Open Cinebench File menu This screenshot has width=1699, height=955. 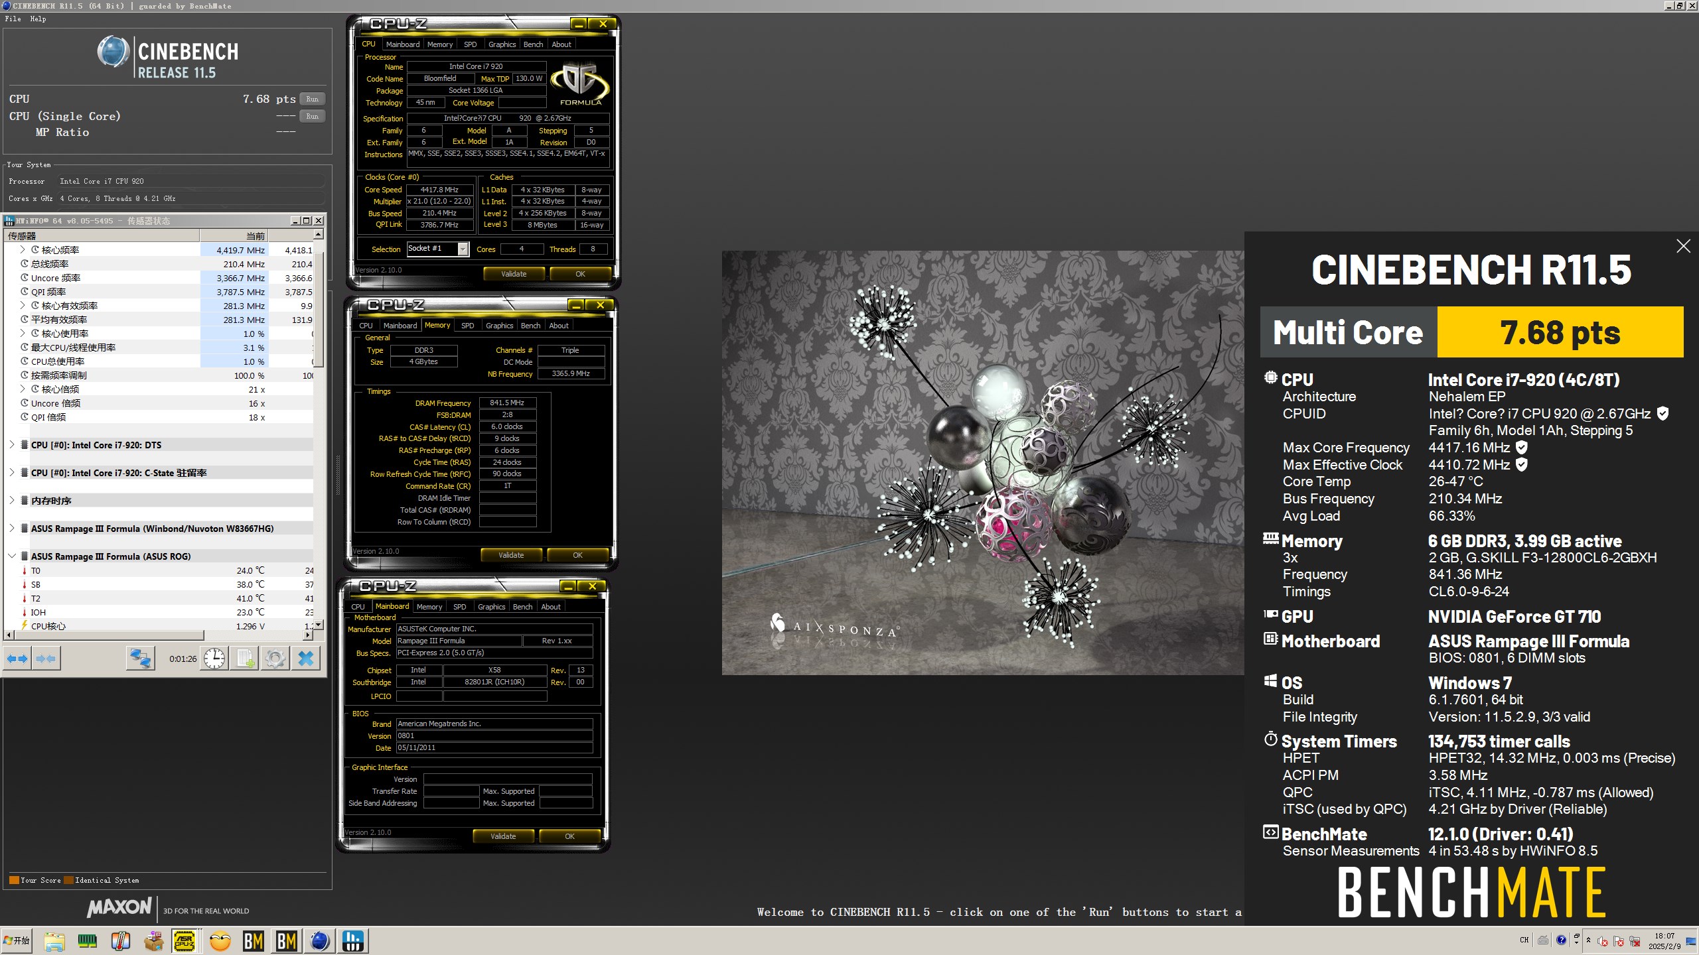point(13,19)
